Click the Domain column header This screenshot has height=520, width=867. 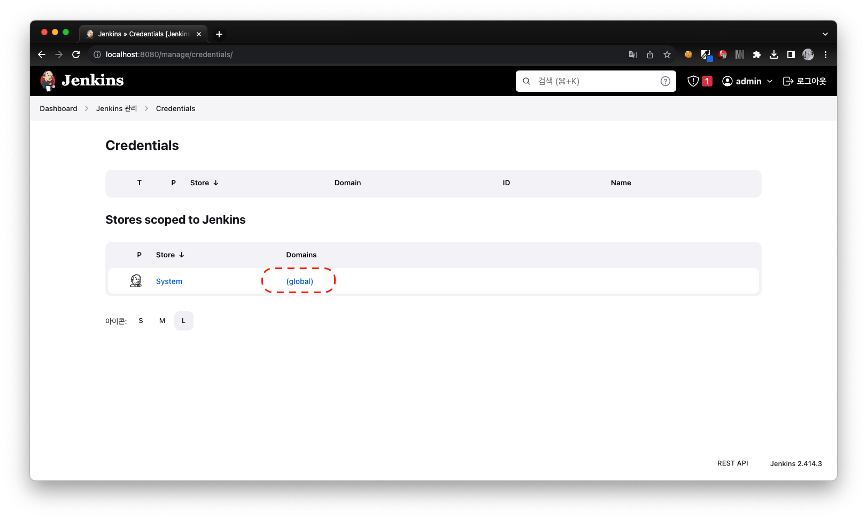347,183
